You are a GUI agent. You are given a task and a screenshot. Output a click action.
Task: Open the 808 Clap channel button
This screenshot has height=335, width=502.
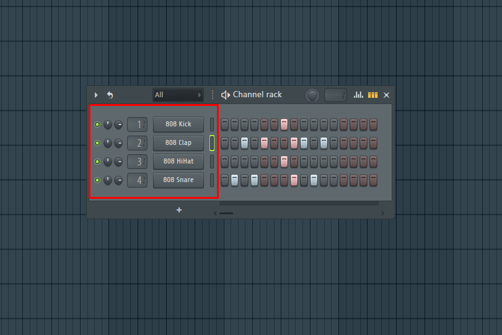(178, 142)
